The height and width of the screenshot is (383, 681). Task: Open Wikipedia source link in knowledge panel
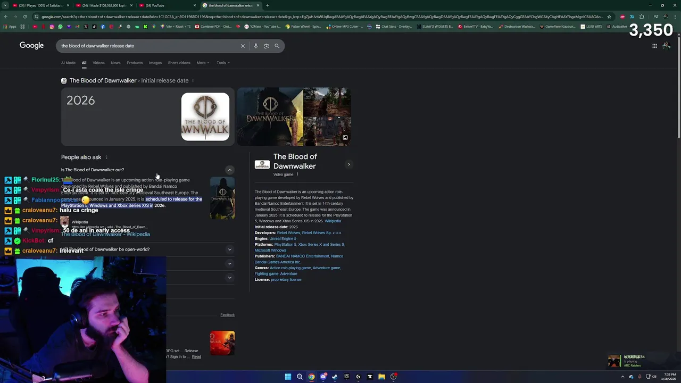[x=333, y=221]
